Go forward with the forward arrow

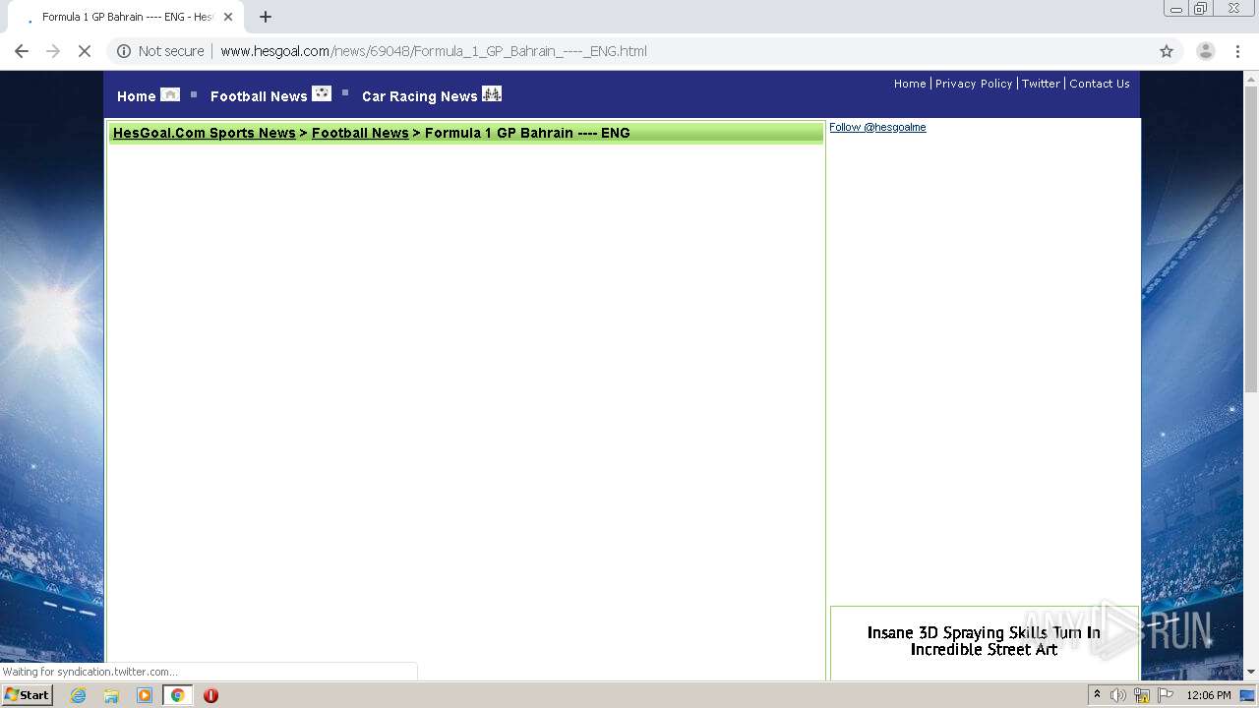pos(53,51)
